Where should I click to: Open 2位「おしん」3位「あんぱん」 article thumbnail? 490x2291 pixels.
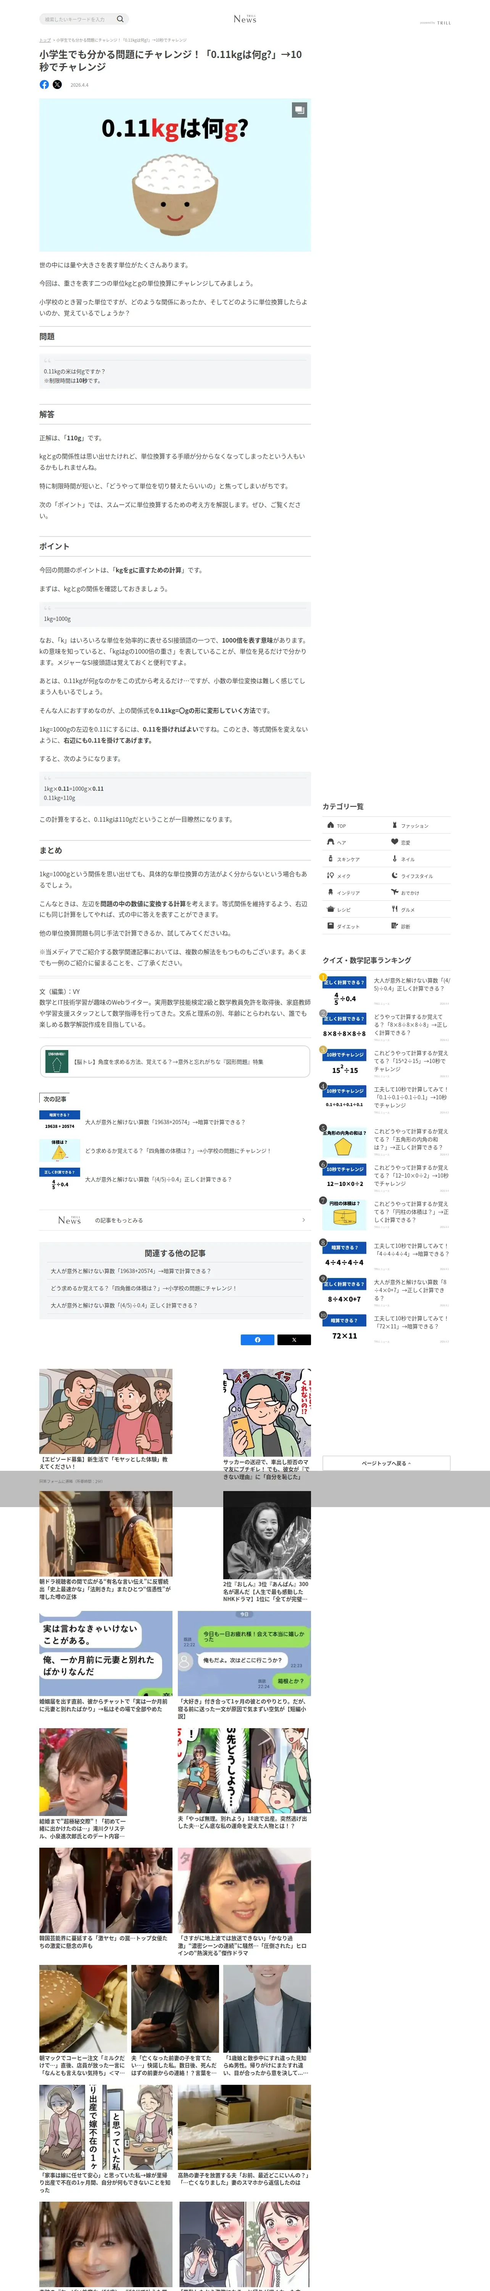[267, 1535]
